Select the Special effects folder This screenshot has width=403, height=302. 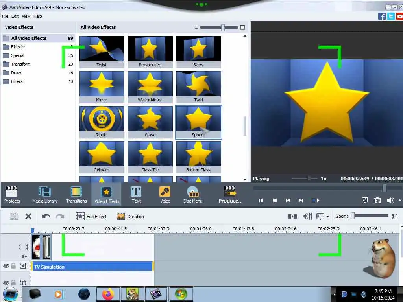[38, 55]
